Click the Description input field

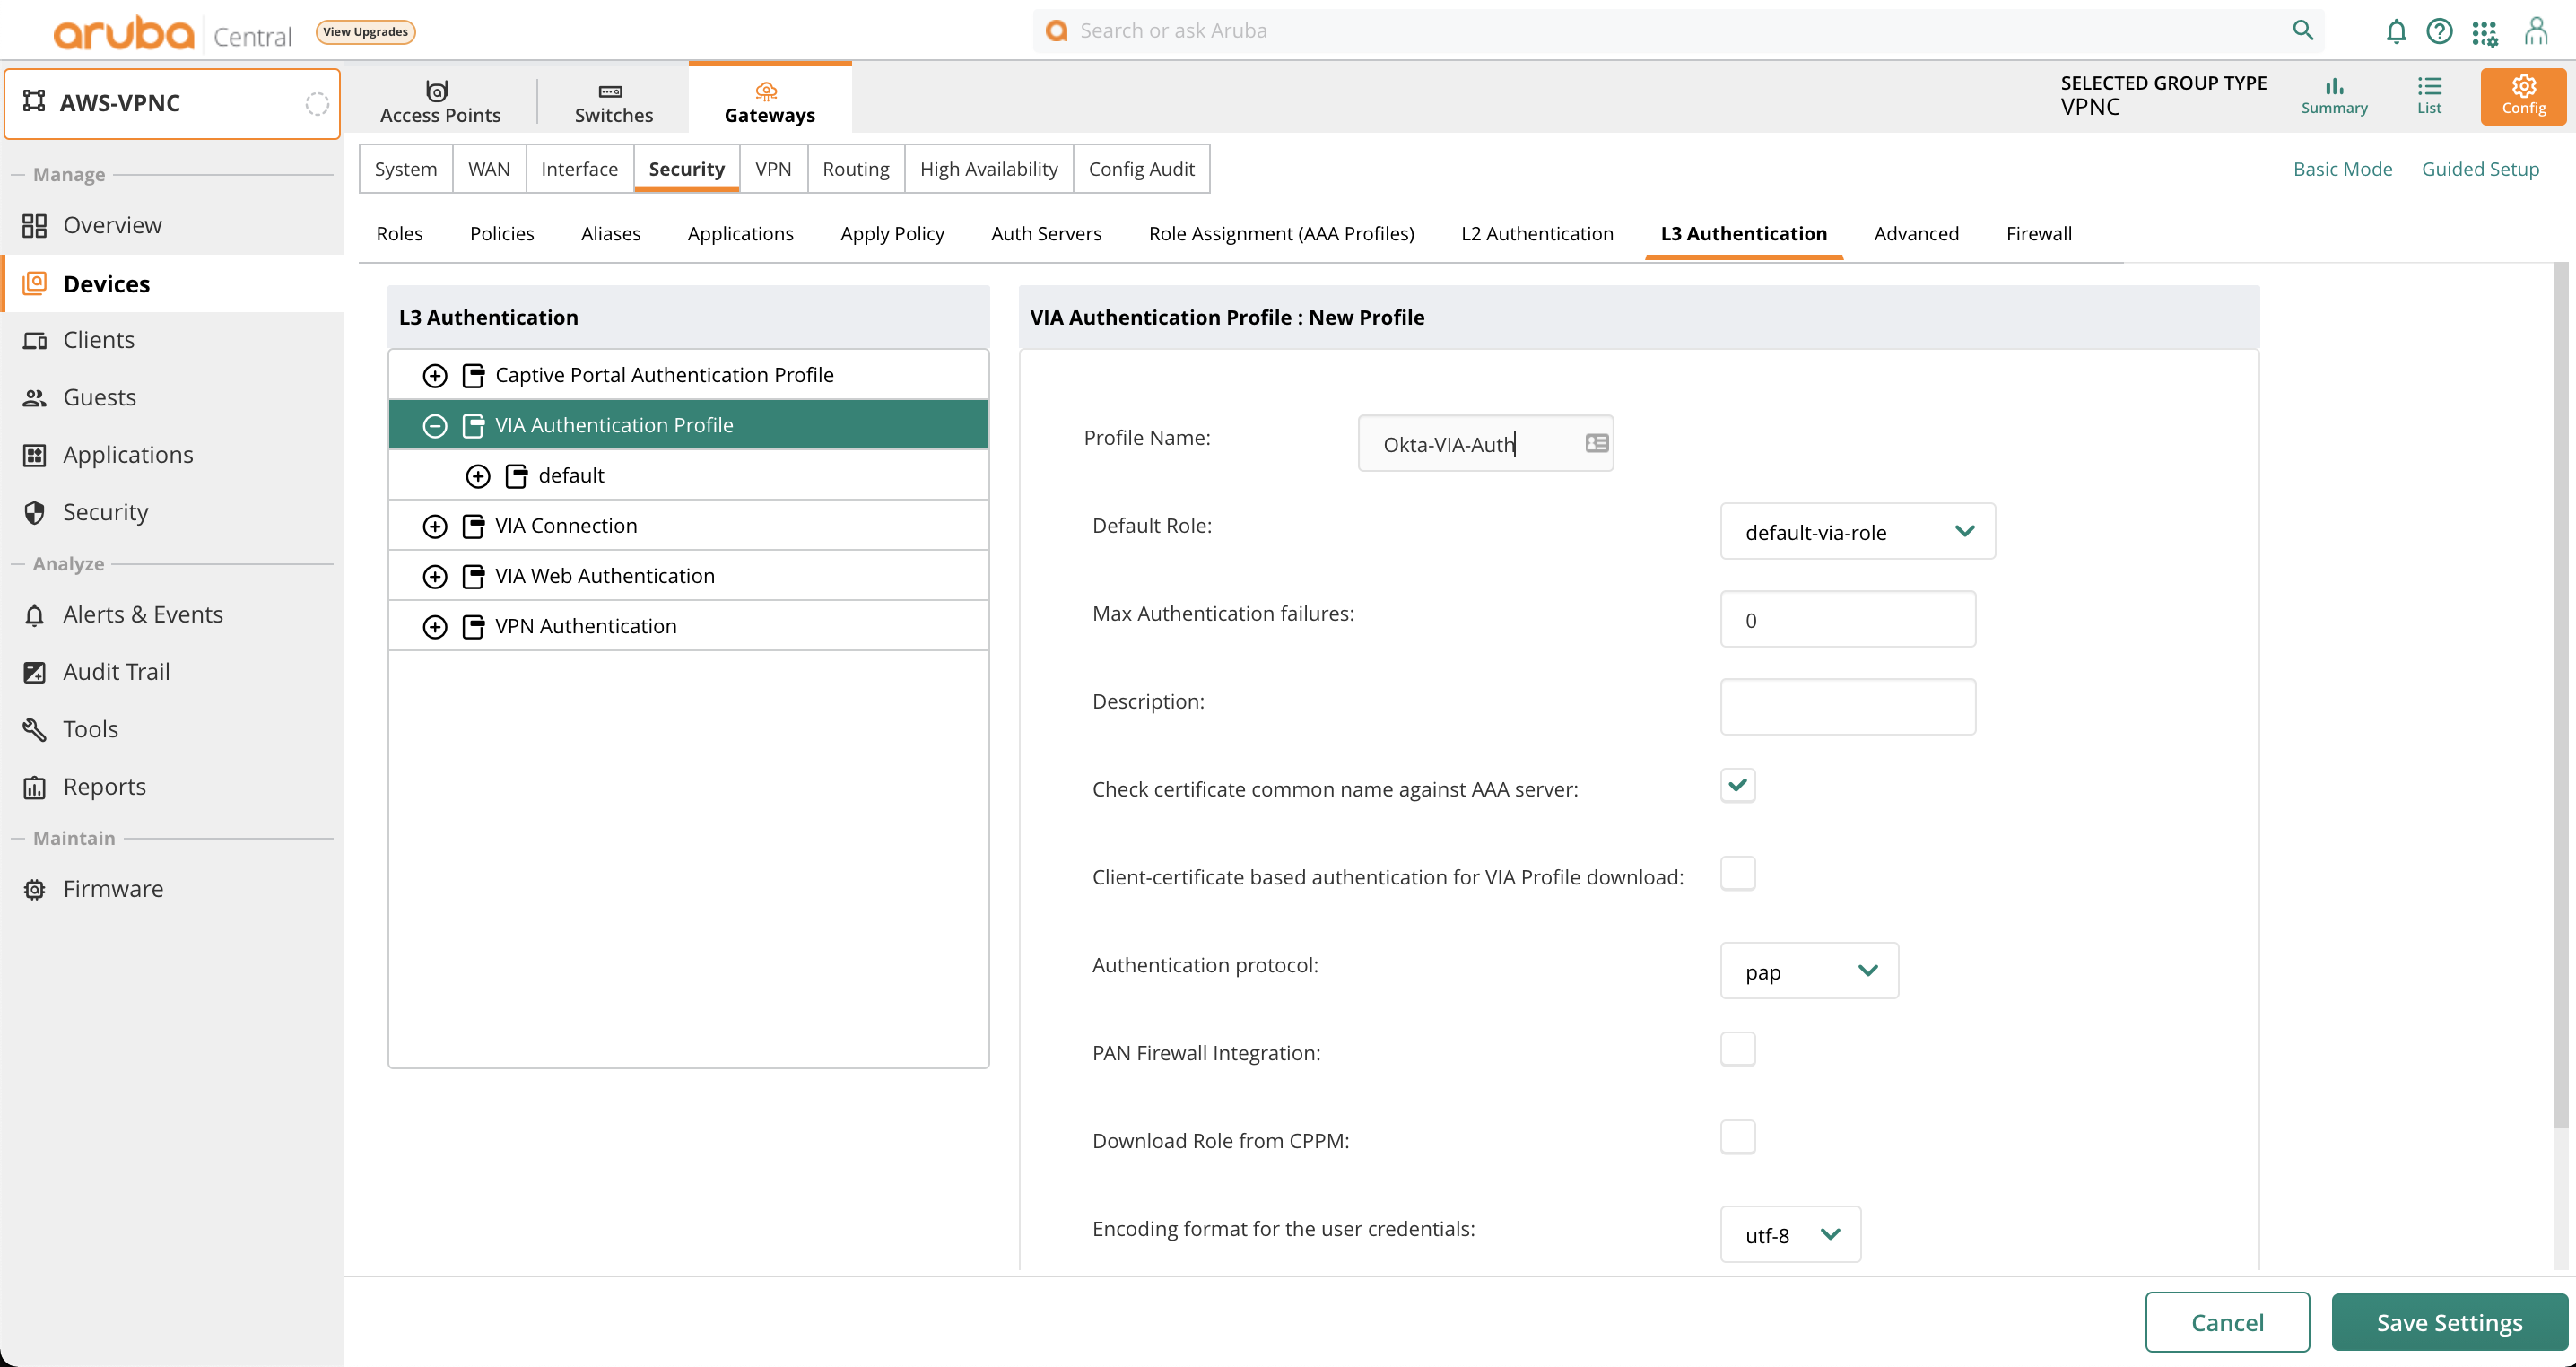tap(1846, 706)
